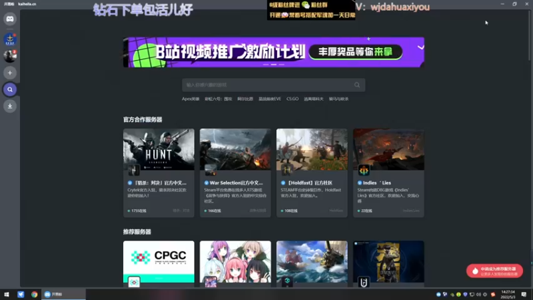Open the blue E.F.S.F anchor server
This screenshot has height=300, width=533.
coord(10,39)
